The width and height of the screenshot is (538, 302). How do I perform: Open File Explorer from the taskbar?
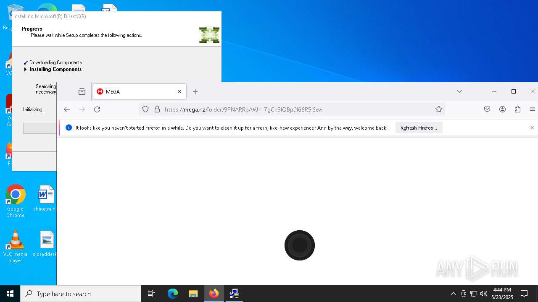tap(193, 294)
